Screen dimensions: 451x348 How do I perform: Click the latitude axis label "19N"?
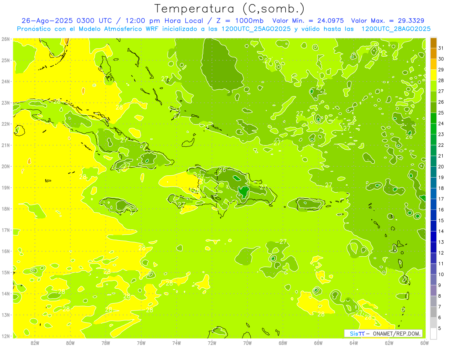coord(5,188)
